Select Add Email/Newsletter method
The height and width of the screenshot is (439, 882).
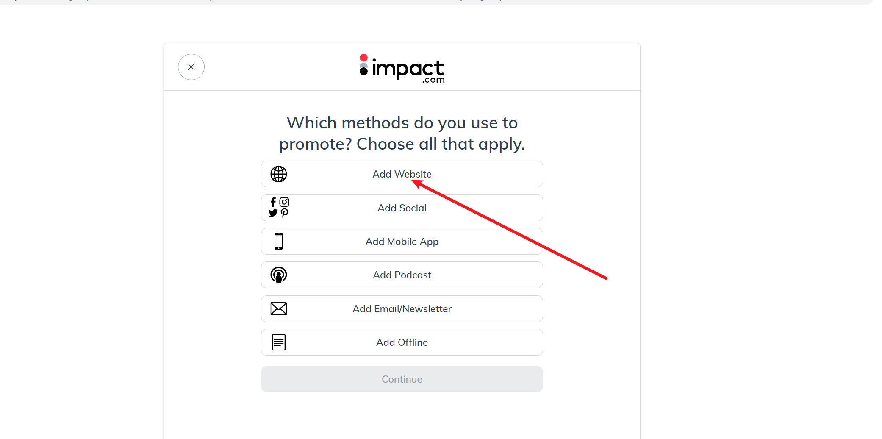click(402, 309)
